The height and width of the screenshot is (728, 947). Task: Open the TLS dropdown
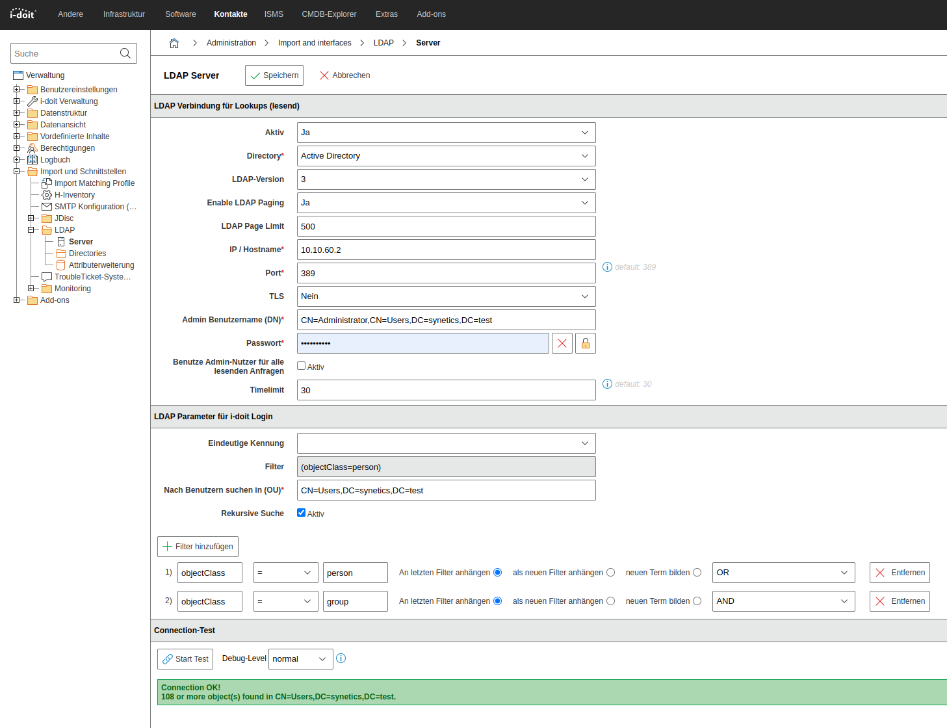click(x=446, y=296)
